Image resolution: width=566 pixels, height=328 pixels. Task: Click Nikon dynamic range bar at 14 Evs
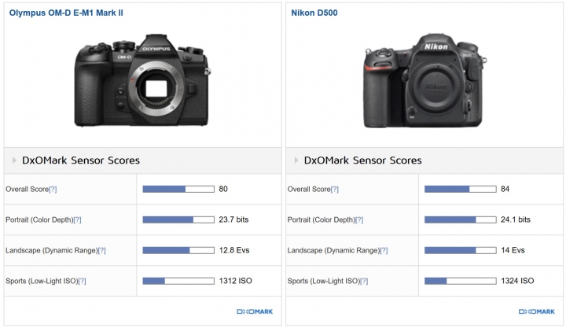click(x=460, y=250)
